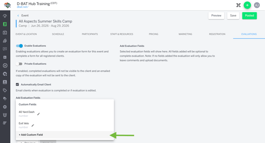Click the Event breadcrumb text
Image resolution: width=265 pixels, height=143 pixels.
tap(25, 15)
